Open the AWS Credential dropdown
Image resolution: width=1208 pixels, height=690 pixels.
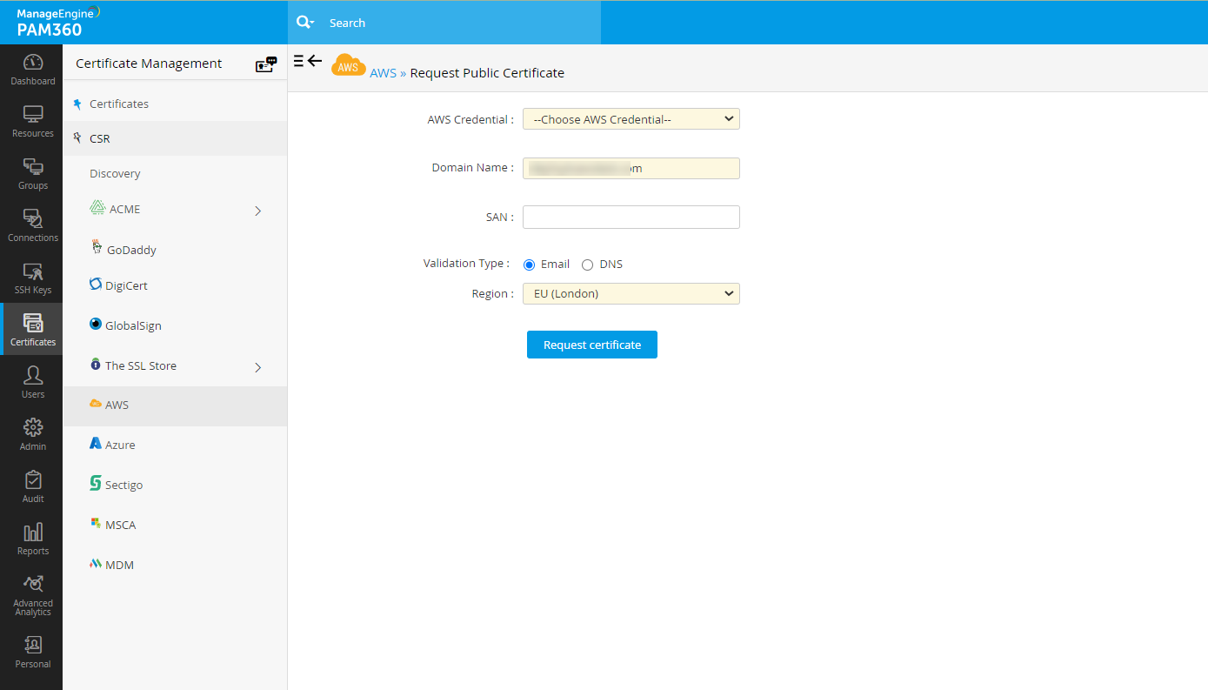coord(631,119)
